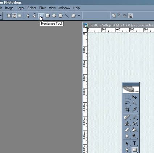Select the Clone Stamp tool in toolbox

(x=127, y=123)
